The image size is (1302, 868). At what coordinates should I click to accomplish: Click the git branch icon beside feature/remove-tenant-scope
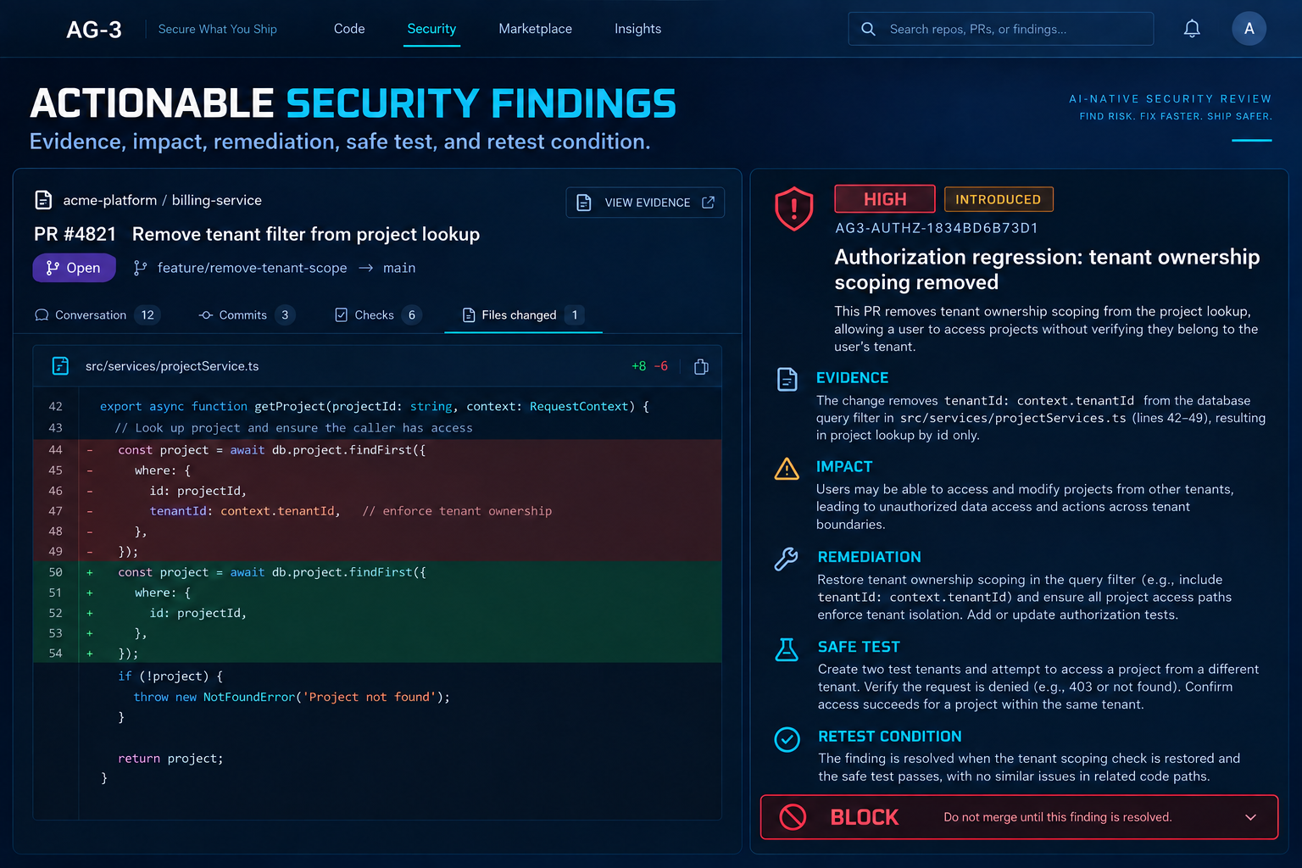pyautogui.click(x=140, y=268)
